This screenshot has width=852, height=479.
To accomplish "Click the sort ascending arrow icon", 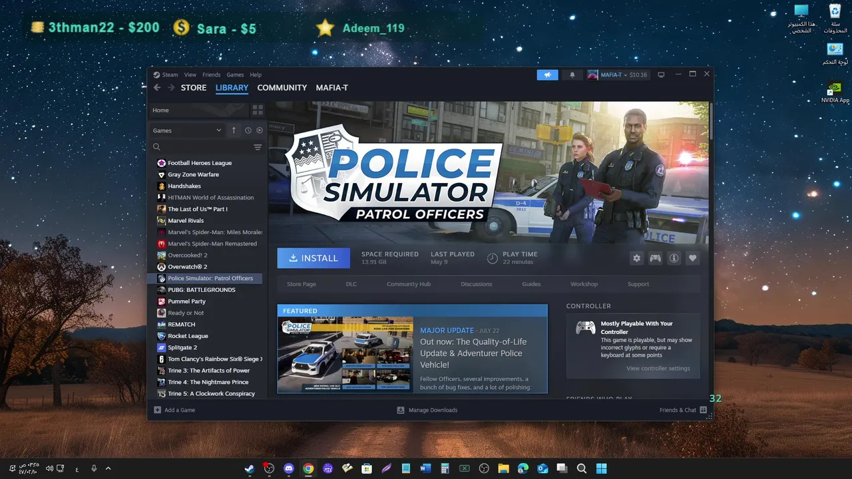I will [234, 130].
